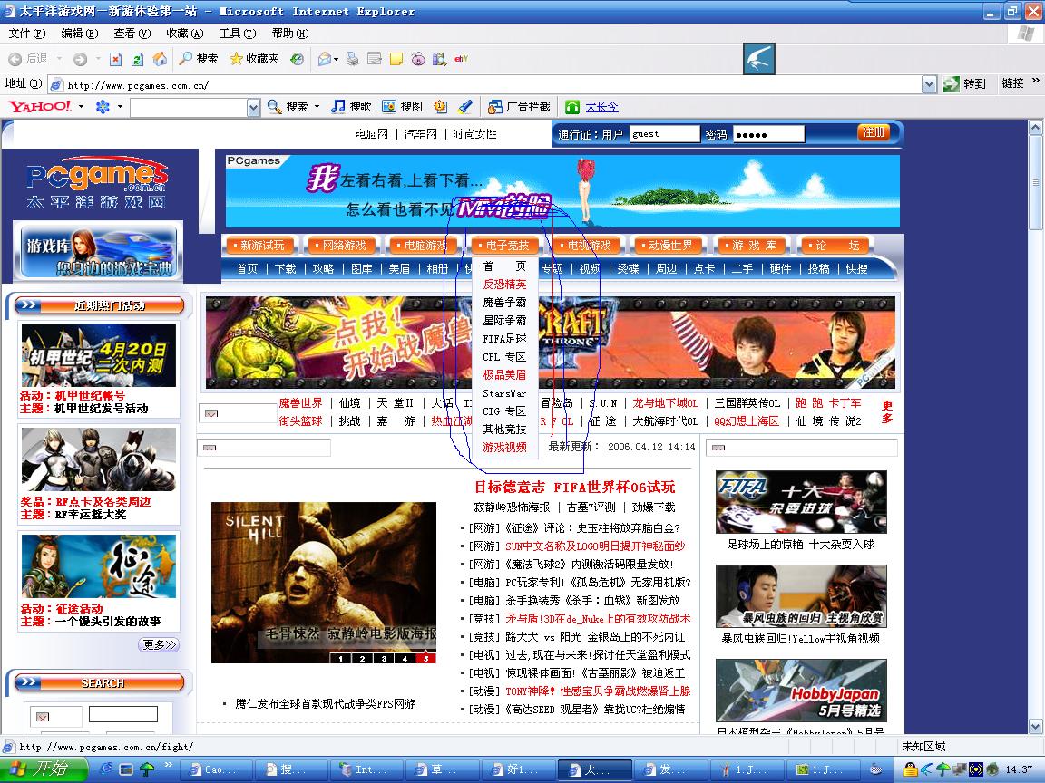Click the Print printer icon

pyautogui.click(x=353, y=59)
